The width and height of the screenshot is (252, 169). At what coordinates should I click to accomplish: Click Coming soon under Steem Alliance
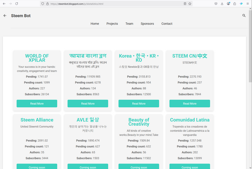click(37, 166)
